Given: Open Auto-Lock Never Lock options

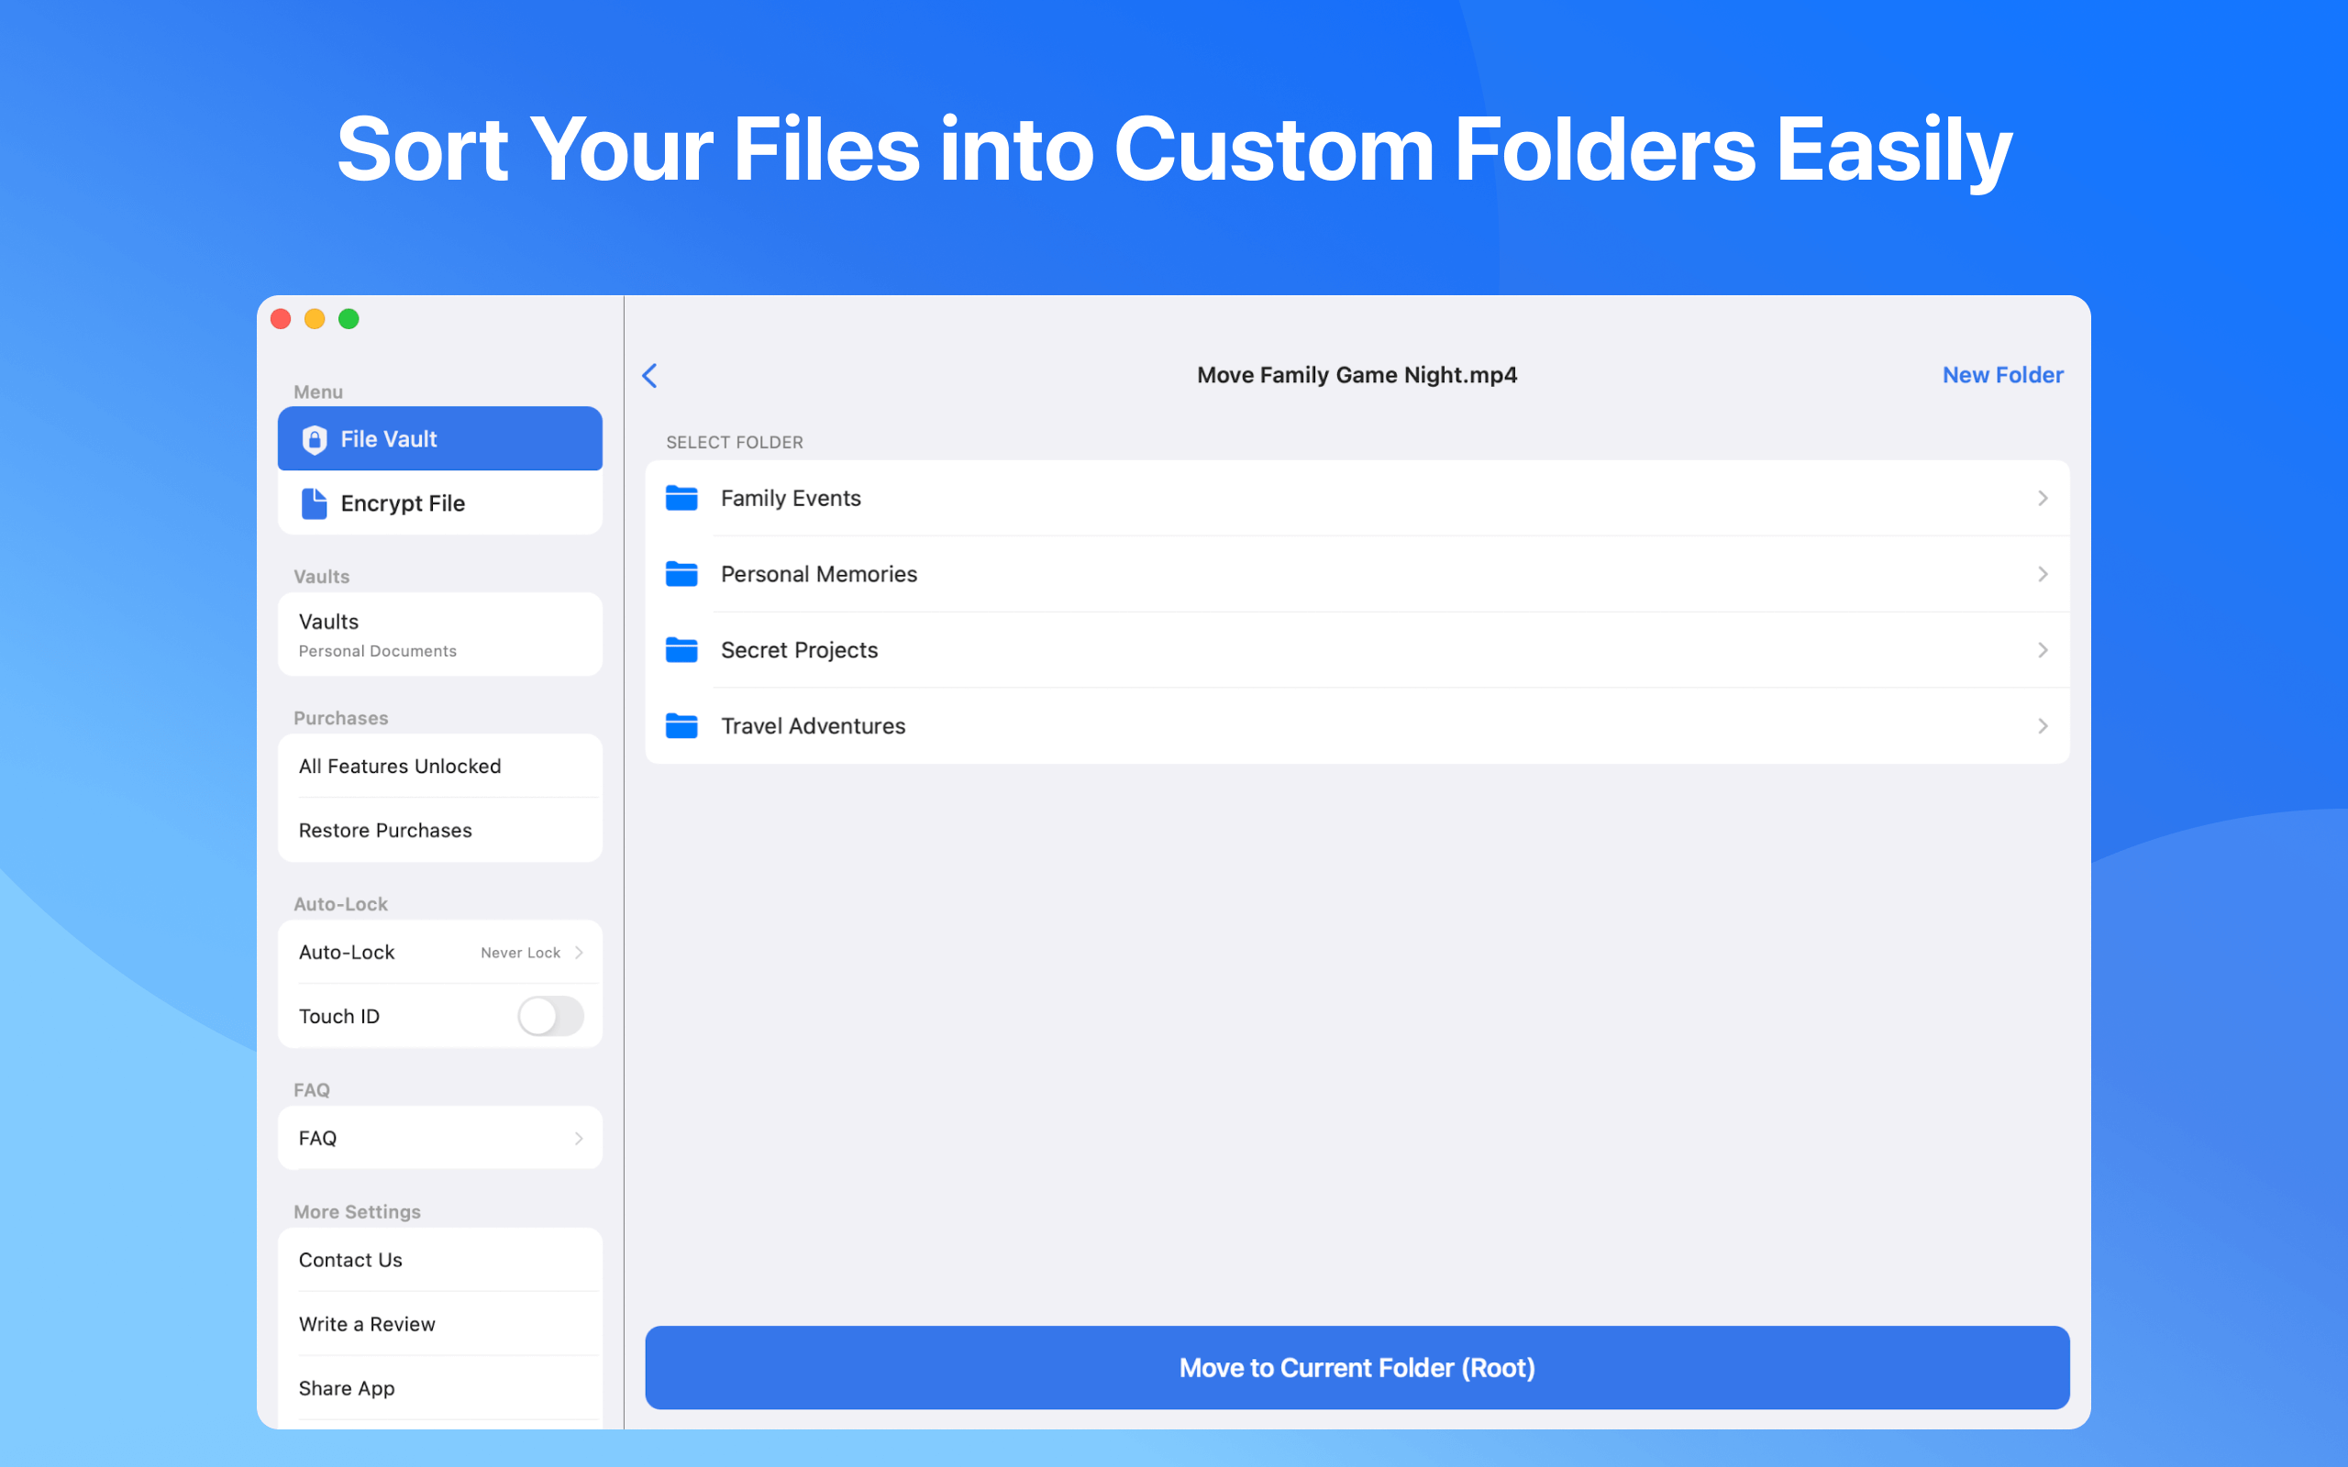Looking at the screenshot, I should (x=532, y=953).
